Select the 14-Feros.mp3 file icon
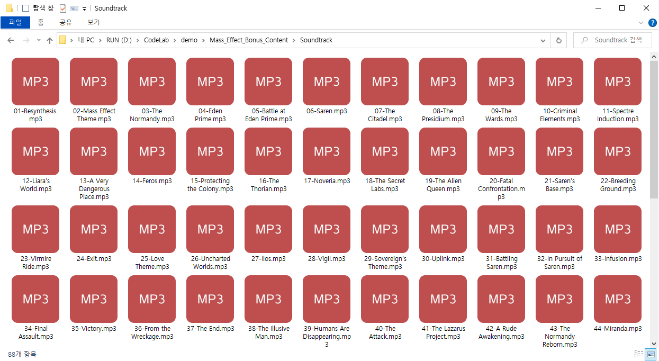Screen dimensions: 659x361 152,151
